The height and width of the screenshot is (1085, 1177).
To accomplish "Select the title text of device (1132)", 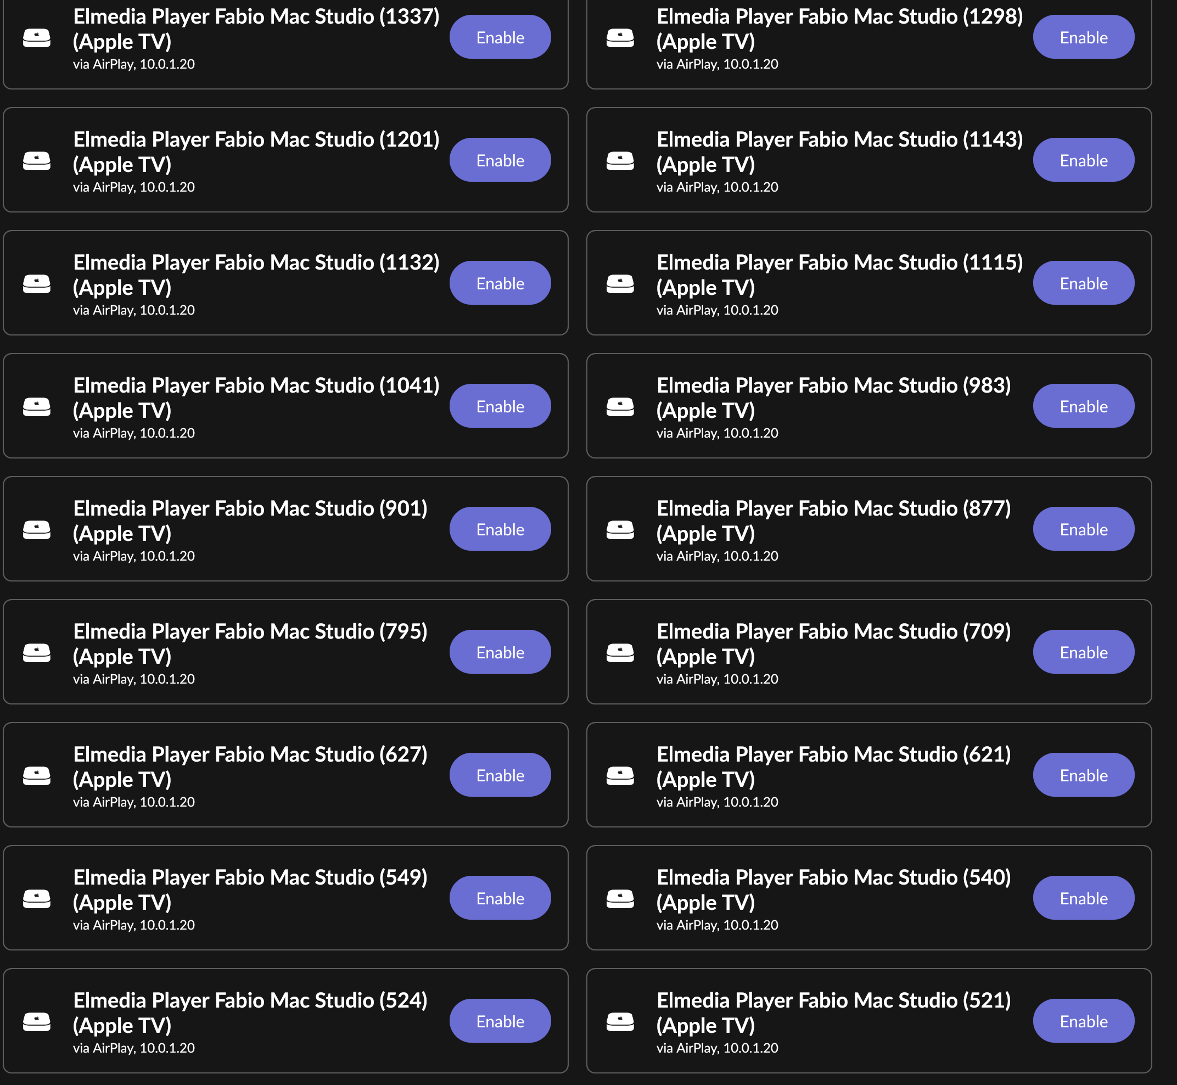I will pos(256,275).
